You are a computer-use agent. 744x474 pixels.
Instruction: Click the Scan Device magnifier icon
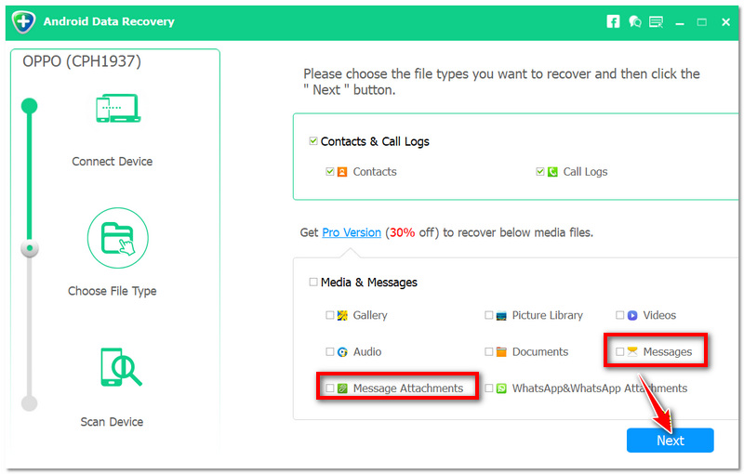pos(121,367)
